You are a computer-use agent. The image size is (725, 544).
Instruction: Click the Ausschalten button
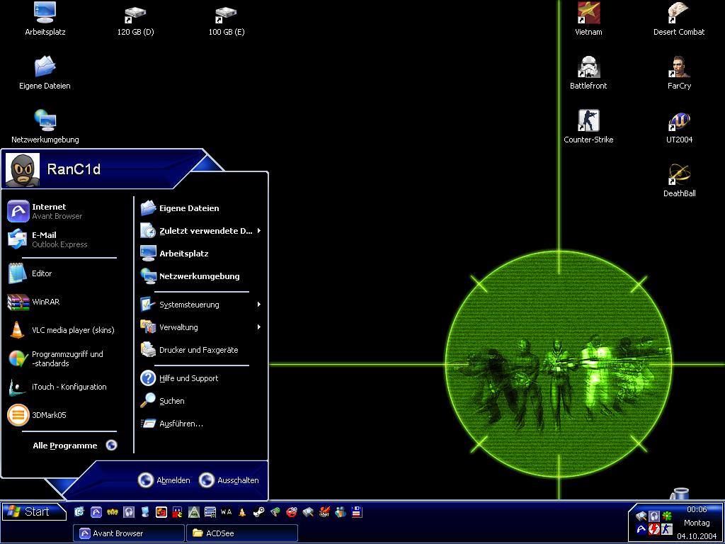pyautogui.click(x=229, y=480)
